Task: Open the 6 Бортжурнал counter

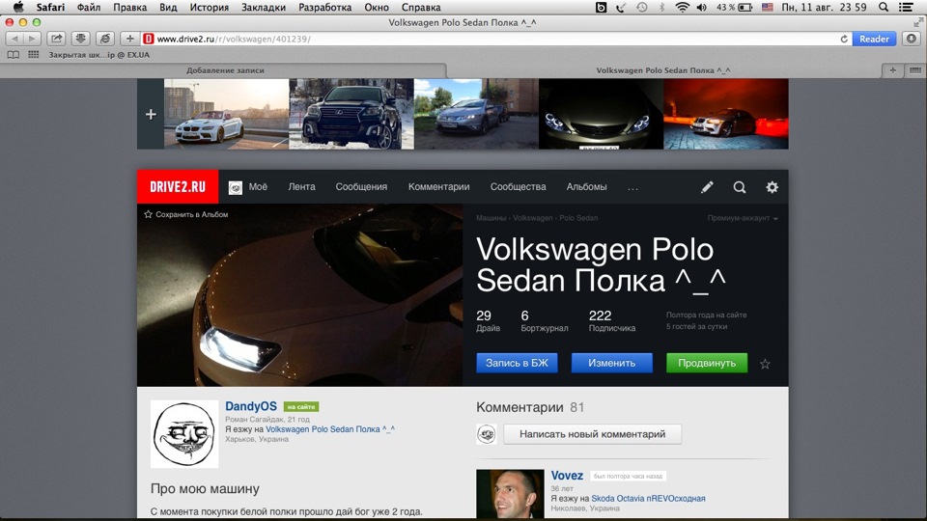Action: pyautogui.click(x=544, y=320)
